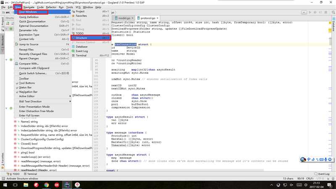Expand Bidi Text Direction submenu

43,101
